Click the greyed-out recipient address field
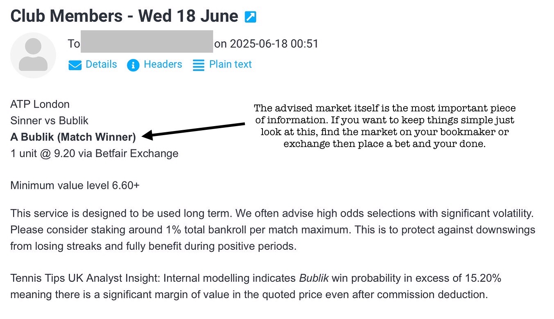 147,41
